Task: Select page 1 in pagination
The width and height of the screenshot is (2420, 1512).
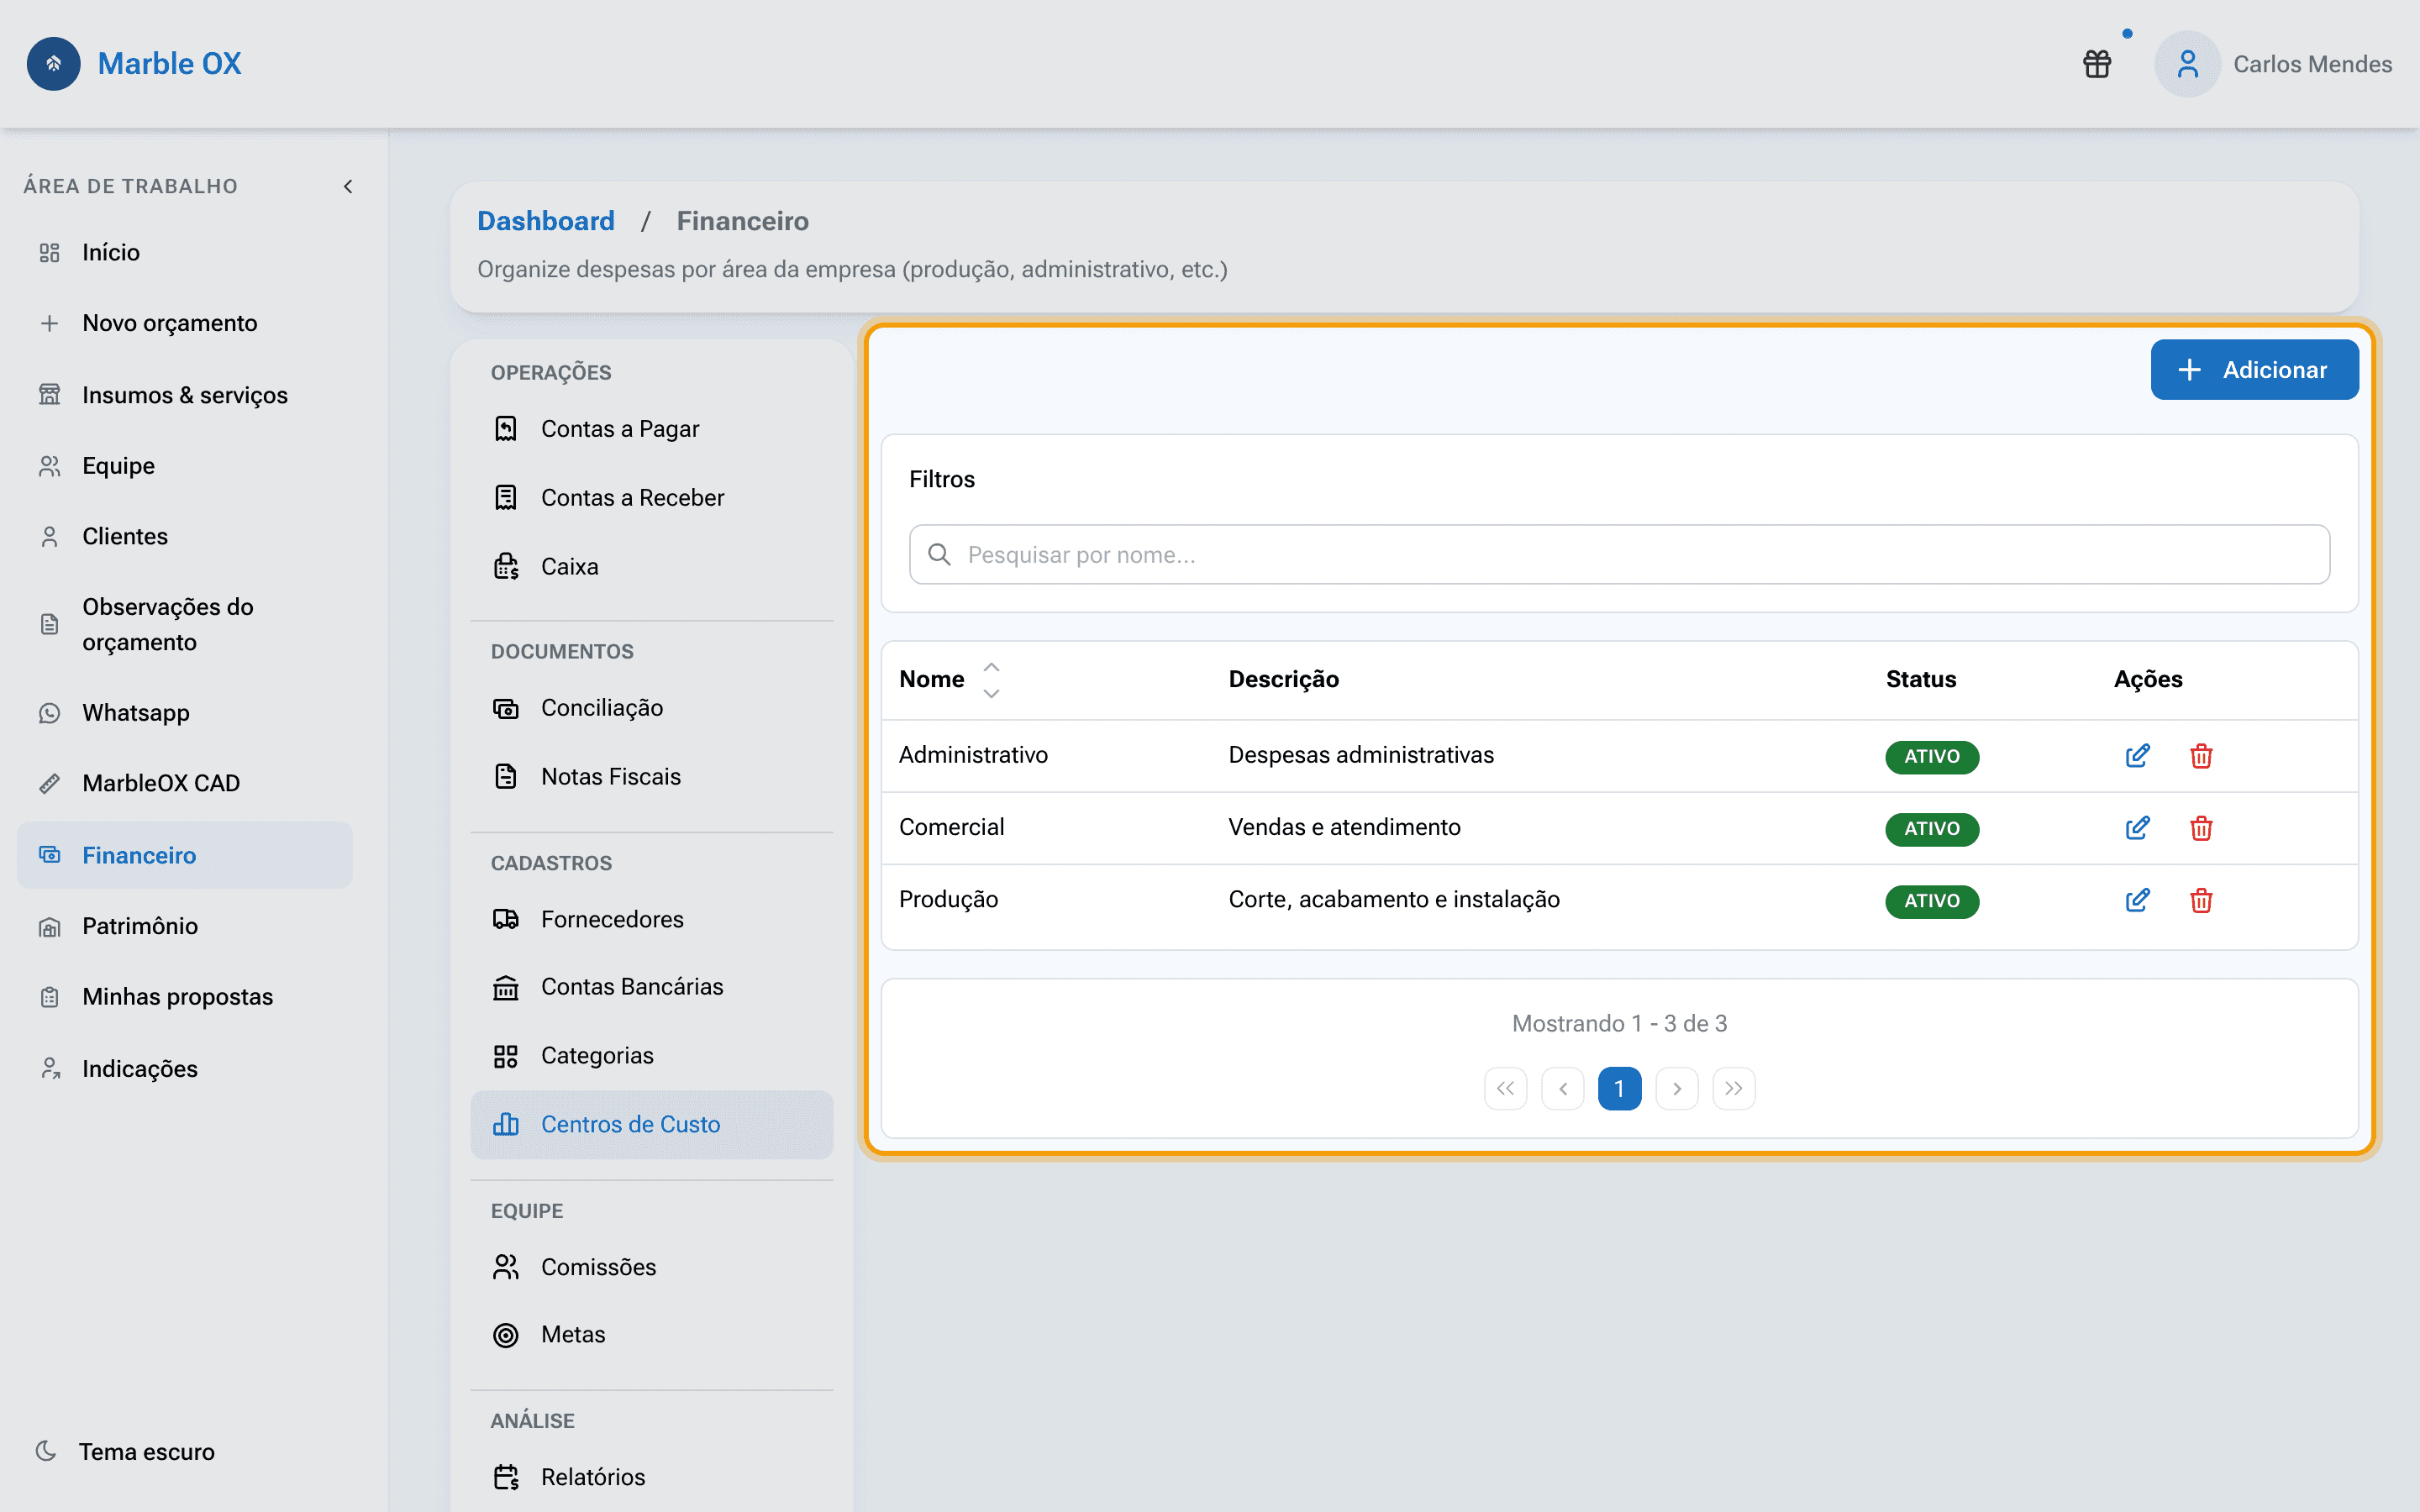Action: [x=1619, y=1088]
